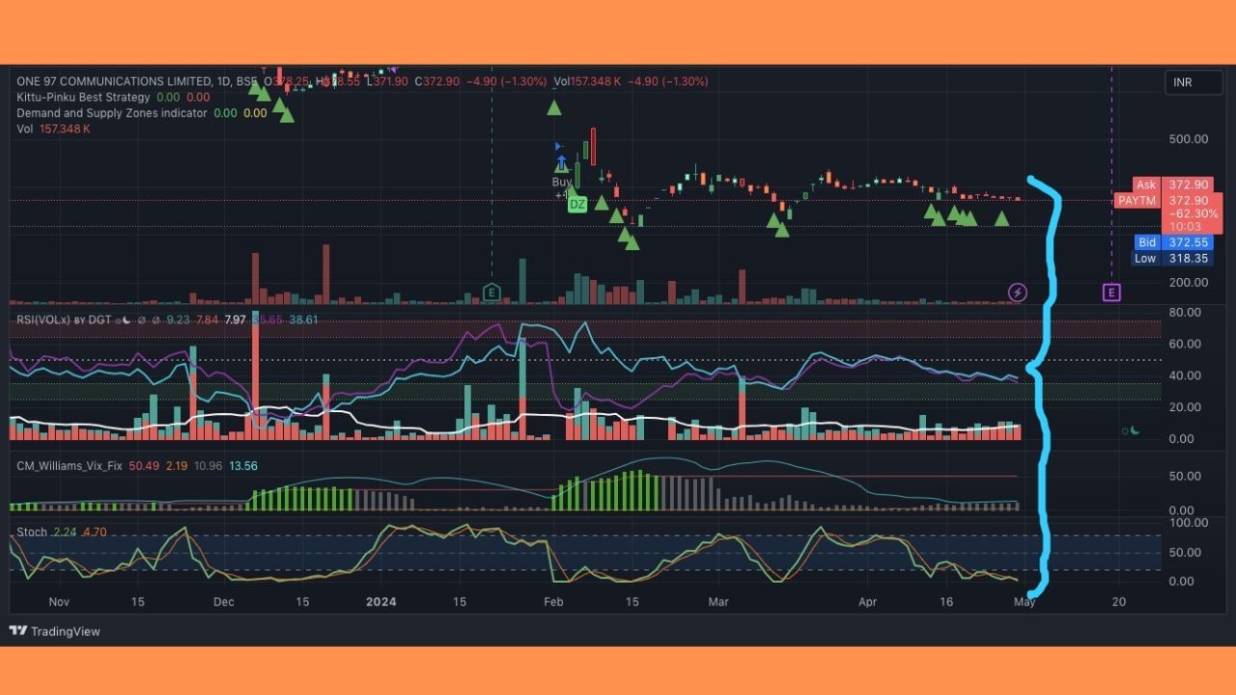Screen dimensions: 1236x695
Task: Click the tallest red RSI volume bar in December
Action: (256, 376)
